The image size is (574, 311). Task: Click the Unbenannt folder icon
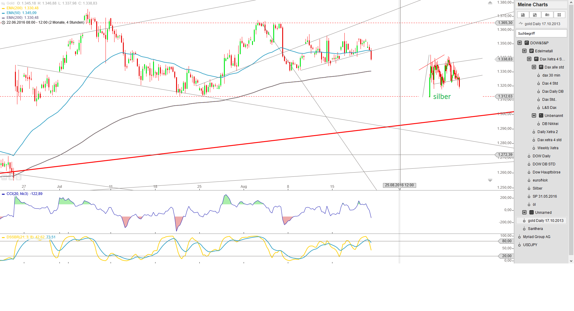541,115
